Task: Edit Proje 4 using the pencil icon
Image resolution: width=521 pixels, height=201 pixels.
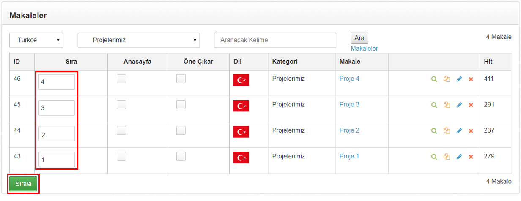Action: [x=459, y=79]
